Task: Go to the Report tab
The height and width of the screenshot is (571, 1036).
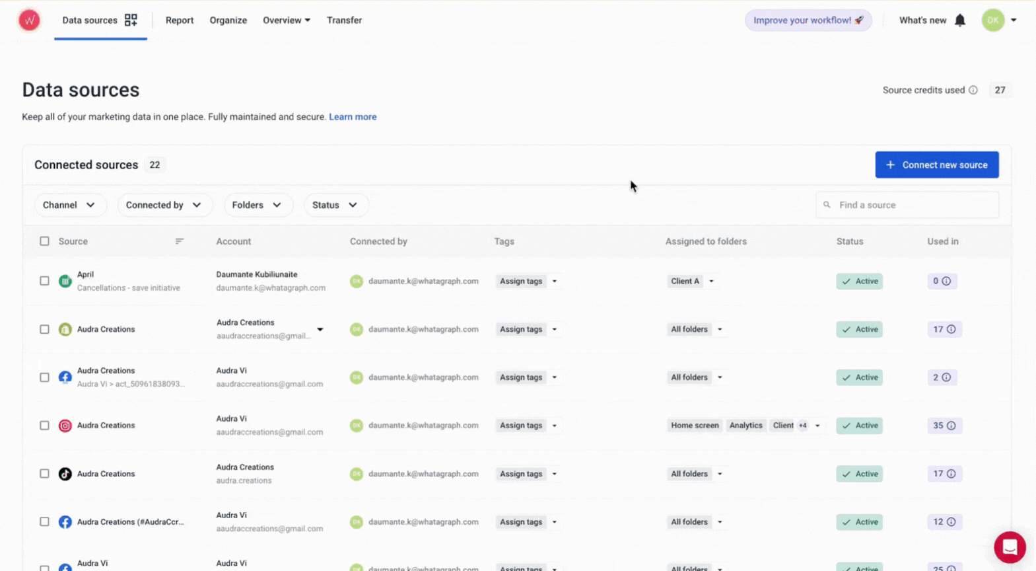Action: [x=180, y=20]
